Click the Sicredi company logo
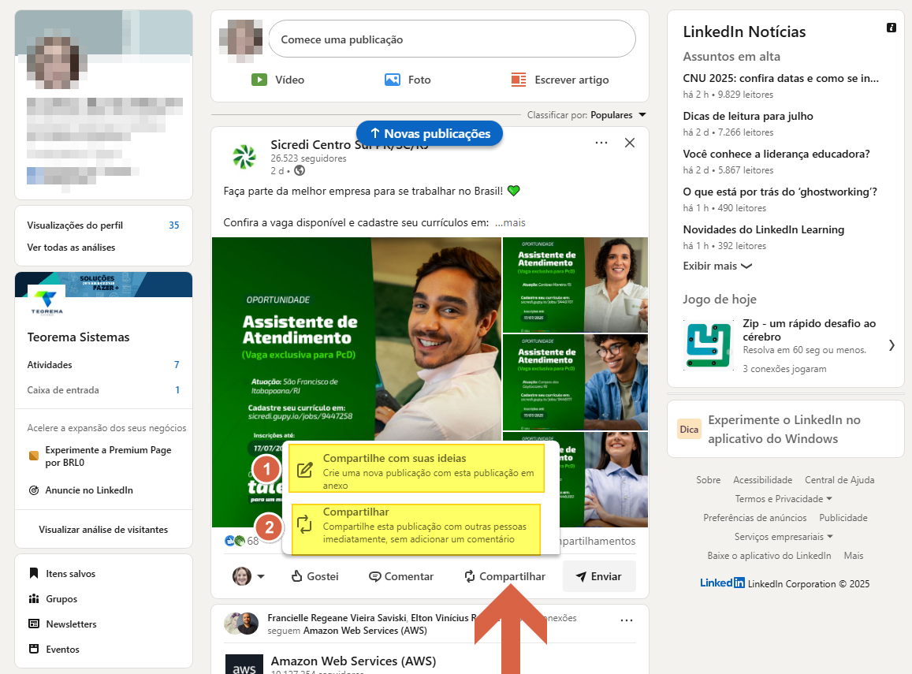Viewport: 912px width, 674px height. coord(244,157)
